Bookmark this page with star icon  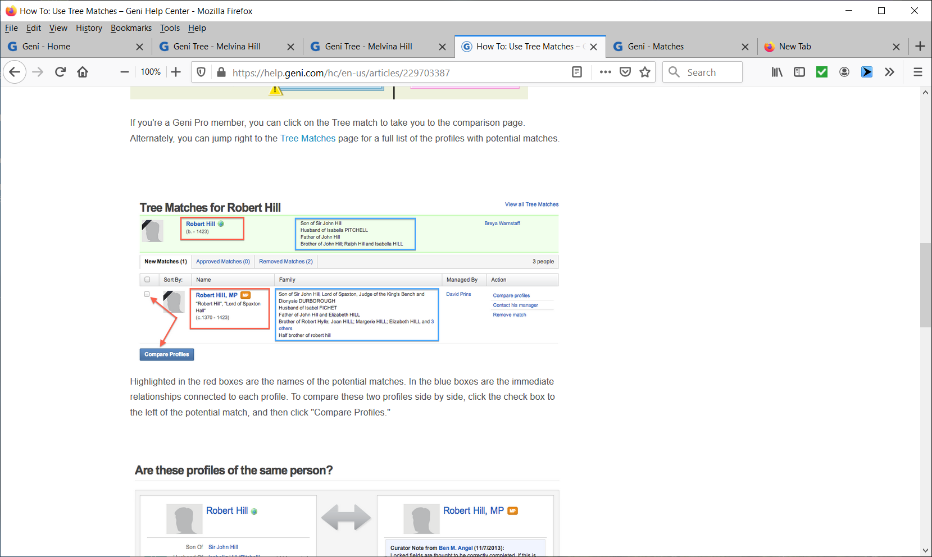(645, 72)
